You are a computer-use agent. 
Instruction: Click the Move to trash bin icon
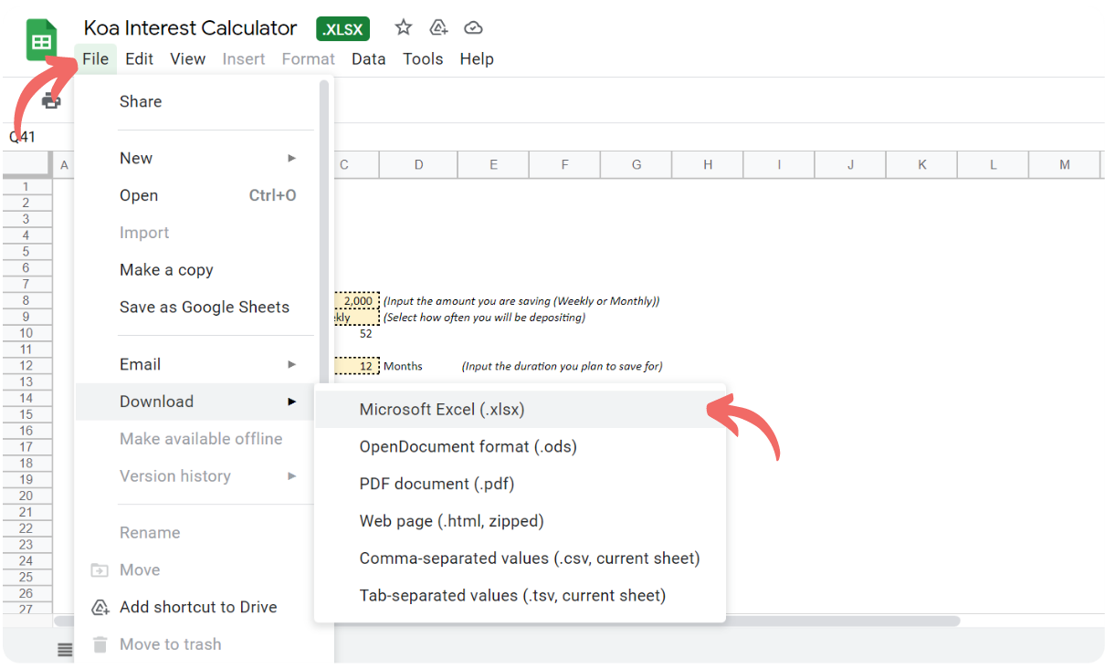click(100, 644)
